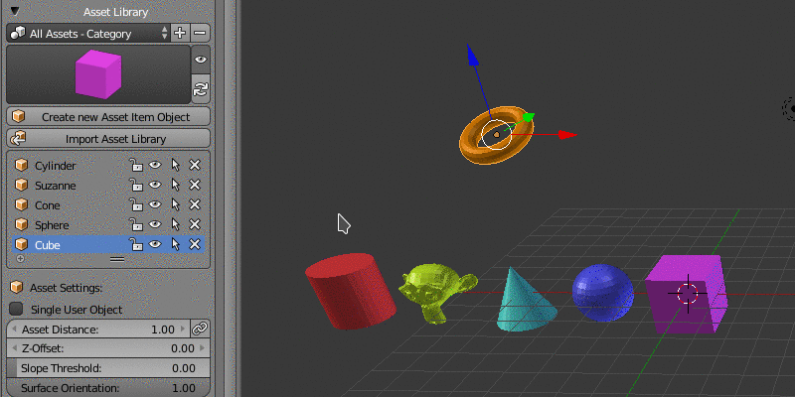The image size is (795, 397).
Task: Click the Slope Threshold slider
Action: [x=108, y=368]
